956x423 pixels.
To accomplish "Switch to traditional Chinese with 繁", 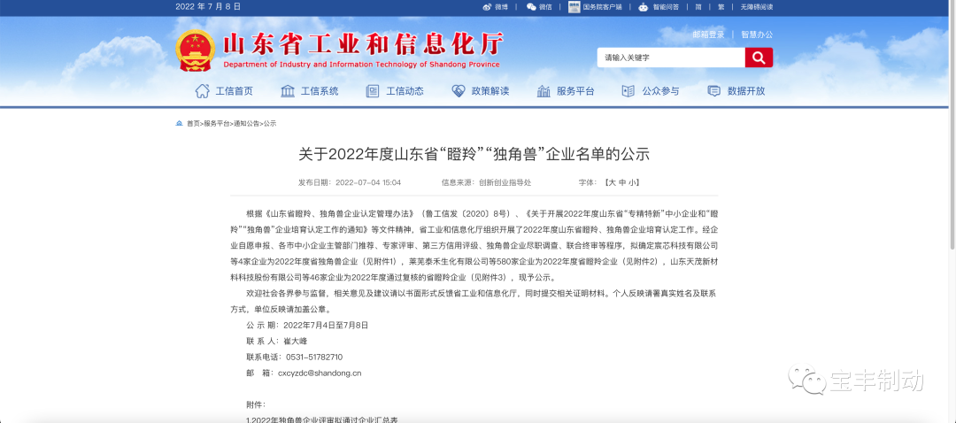I will [721, 6].
